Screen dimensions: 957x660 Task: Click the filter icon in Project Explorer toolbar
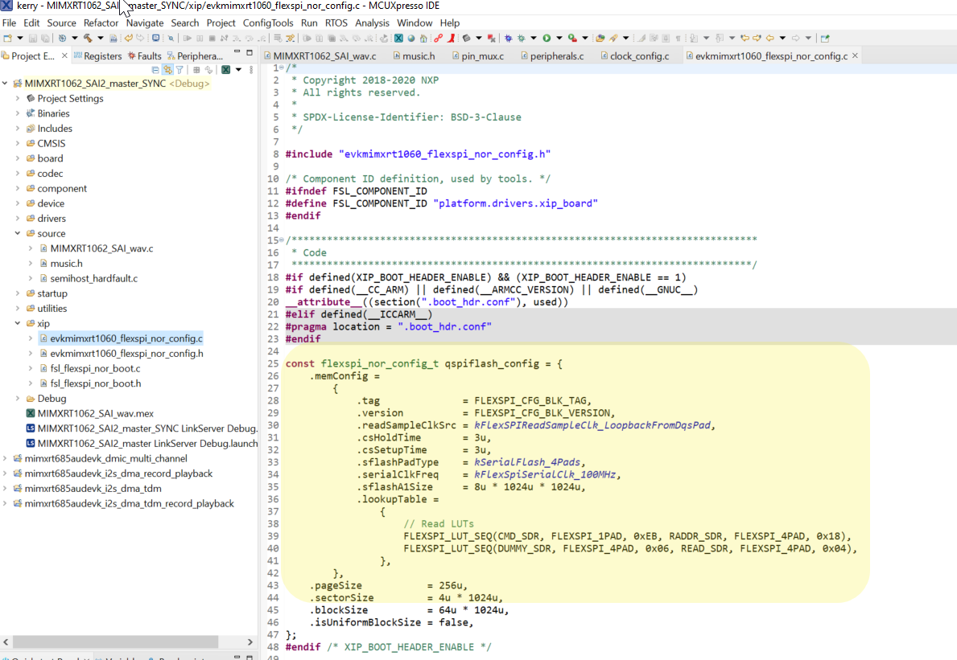pos(179,70)
